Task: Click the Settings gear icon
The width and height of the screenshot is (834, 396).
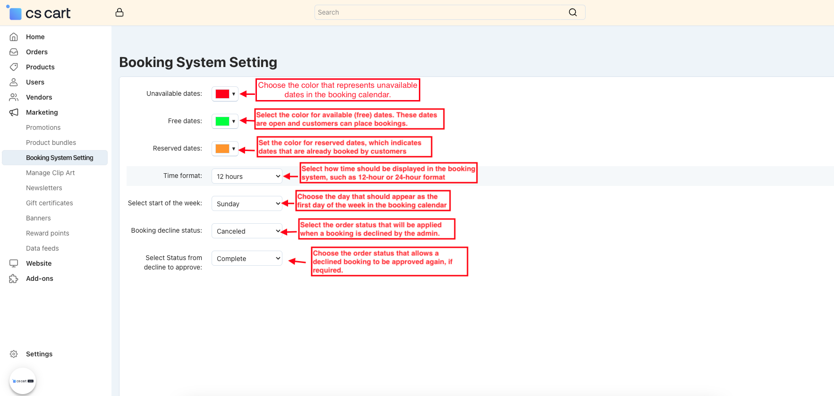Action: click(14, 354)
